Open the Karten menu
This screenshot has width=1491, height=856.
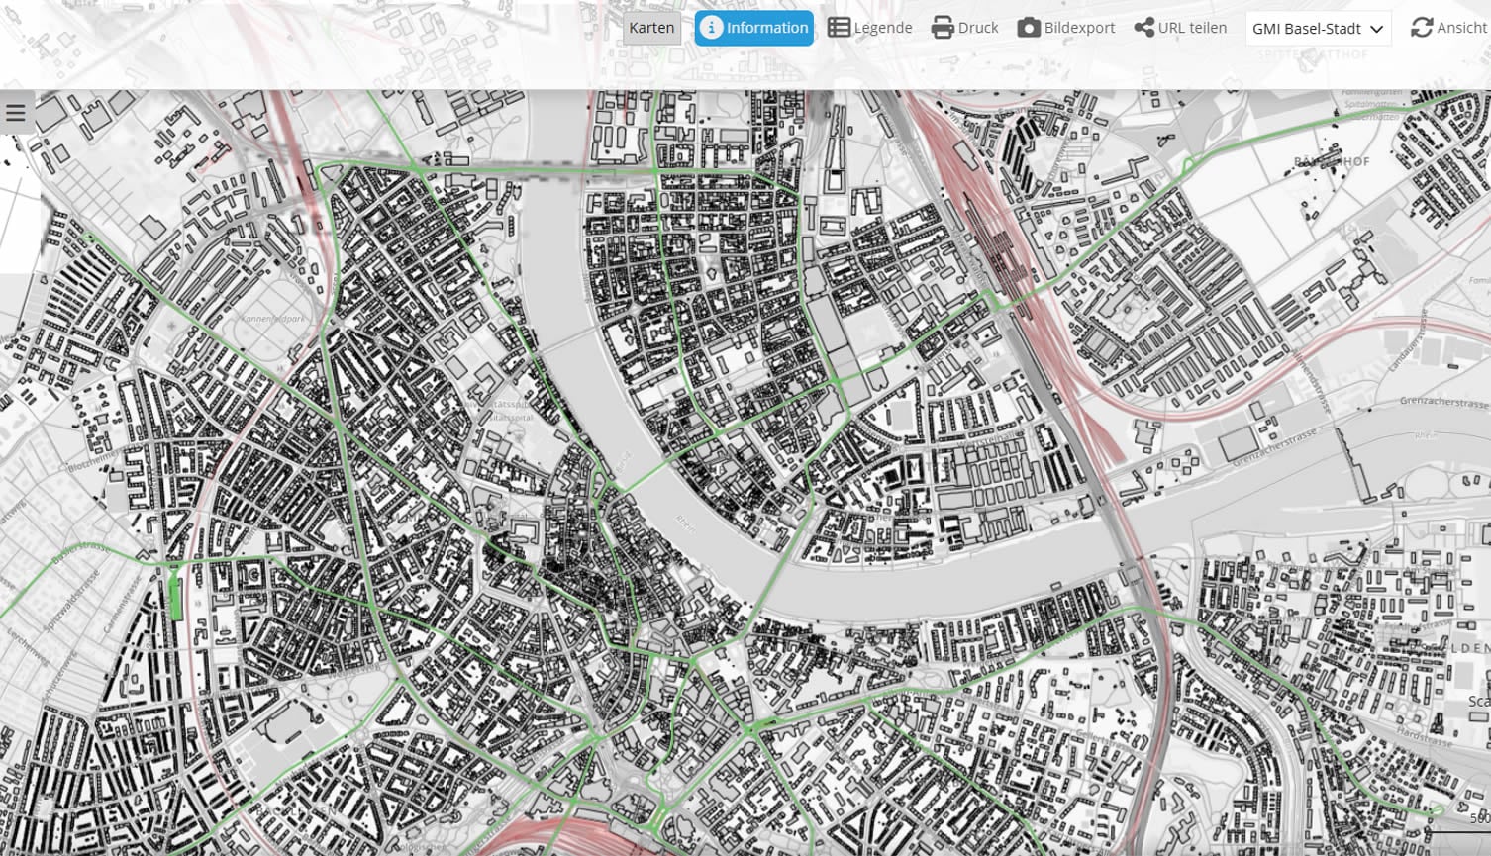pyautogui.click(x=651, y=28)
